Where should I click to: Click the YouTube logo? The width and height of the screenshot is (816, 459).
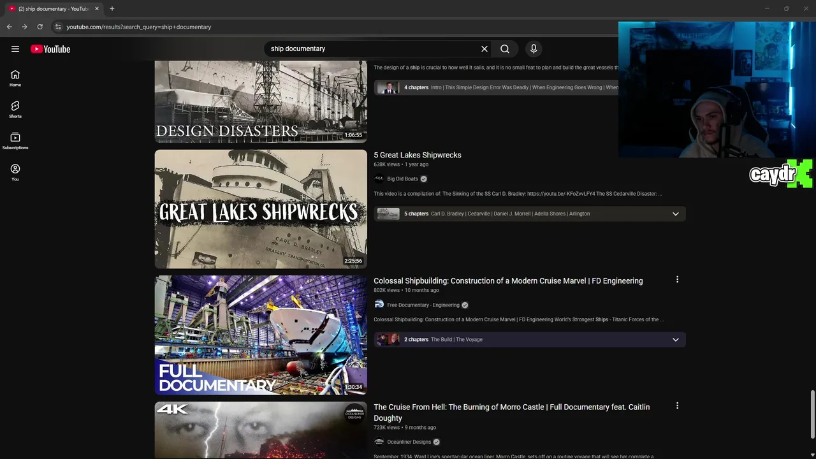click(50, 49)
